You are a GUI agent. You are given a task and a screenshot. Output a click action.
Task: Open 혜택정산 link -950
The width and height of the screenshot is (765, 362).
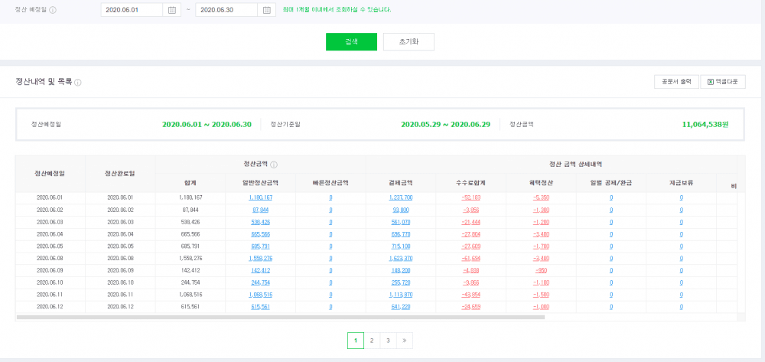541,271
